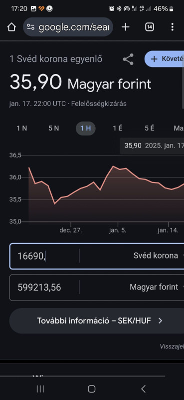
Task: Focus the 16690 amount input field
Action: pos(44,256)
